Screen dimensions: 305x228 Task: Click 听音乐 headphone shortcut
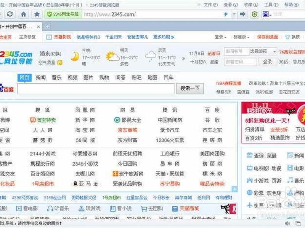(58, 208)
